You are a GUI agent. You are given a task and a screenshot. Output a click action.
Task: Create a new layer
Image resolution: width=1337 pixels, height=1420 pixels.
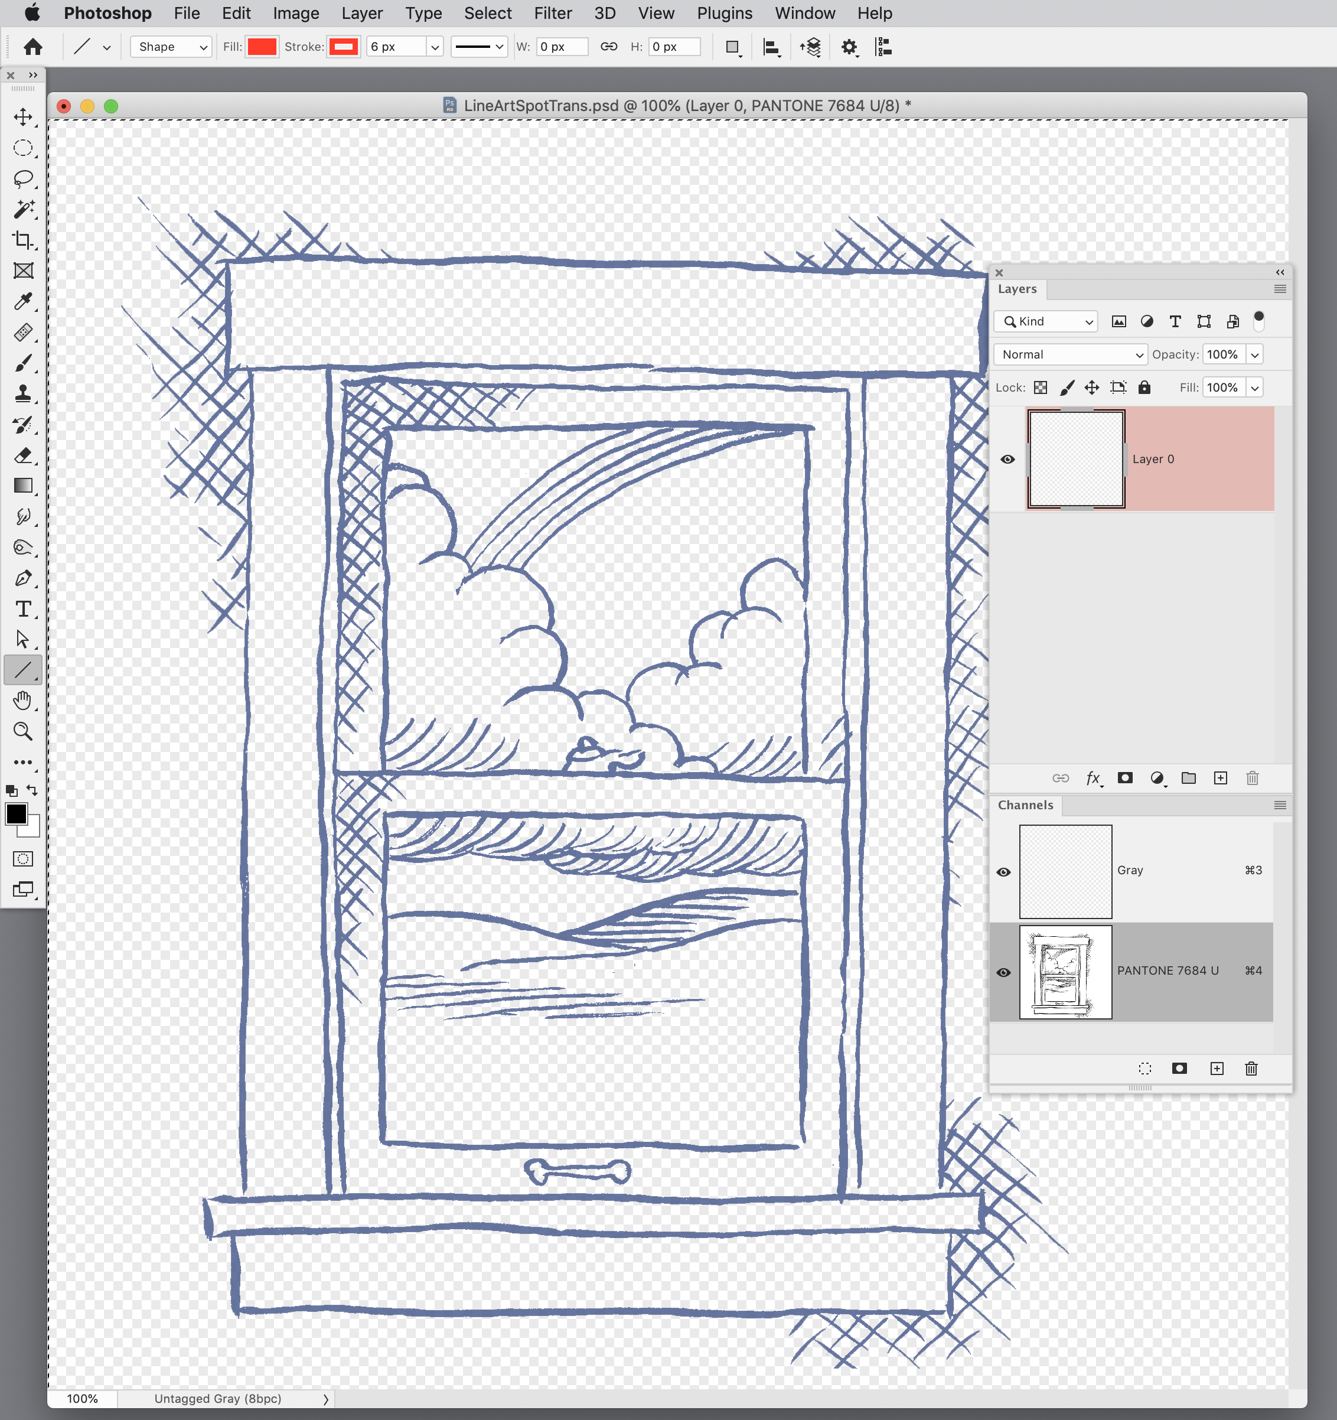(1221, 778)
